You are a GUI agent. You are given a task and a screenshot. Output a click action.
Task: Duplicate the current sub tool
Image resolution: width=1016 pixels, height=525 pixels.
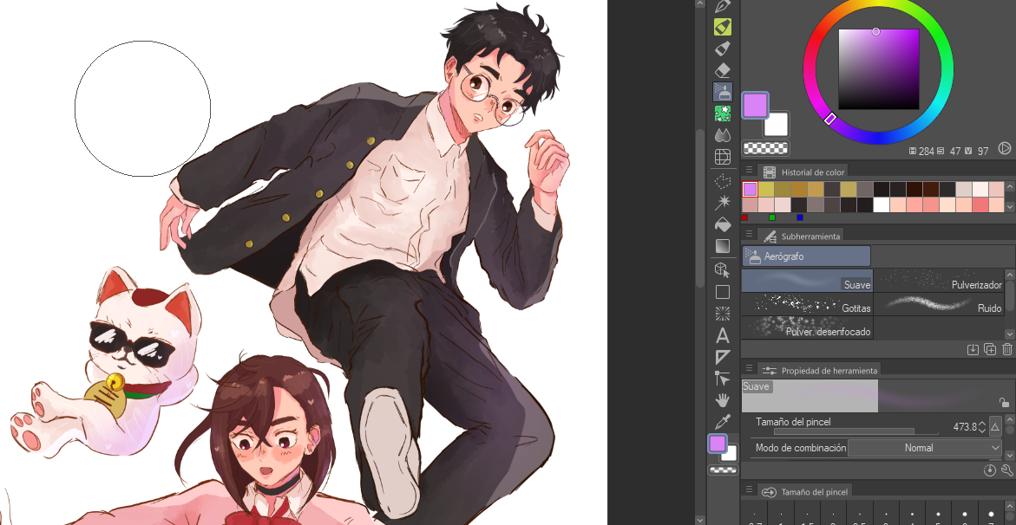click(990, 350)
